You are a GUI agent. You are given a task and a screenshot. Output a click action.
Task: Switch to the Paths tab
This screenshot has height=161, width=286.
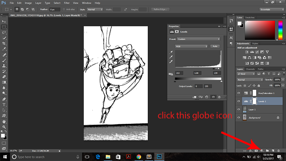[261, 69]
